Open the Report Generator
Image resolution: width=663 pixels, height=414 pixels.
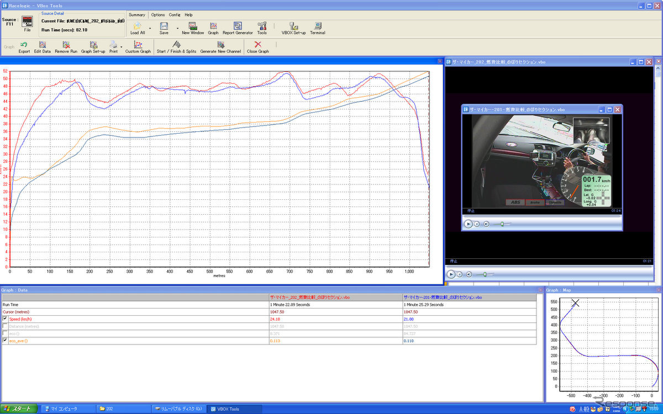pos(238,28)
